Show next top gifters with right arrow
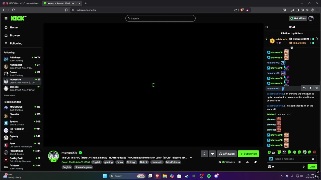The height and width of the screenshot is (180, 321). [x=317, y=39]
